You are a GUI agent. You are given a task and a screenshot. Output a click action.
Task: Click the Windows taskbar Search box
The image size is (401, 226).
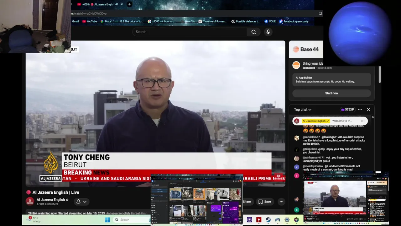click(x=132, y=220)
